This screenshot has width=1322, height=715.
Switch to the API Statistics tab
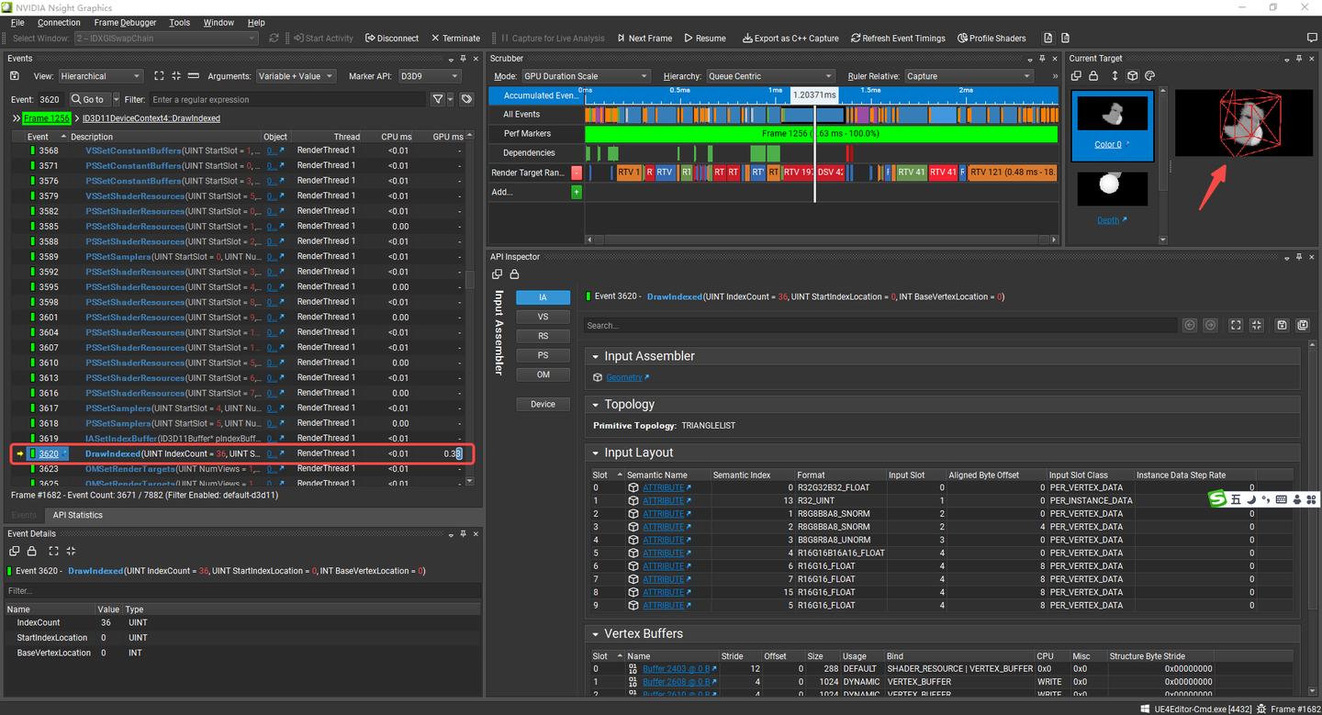click(x=78, y=515)
